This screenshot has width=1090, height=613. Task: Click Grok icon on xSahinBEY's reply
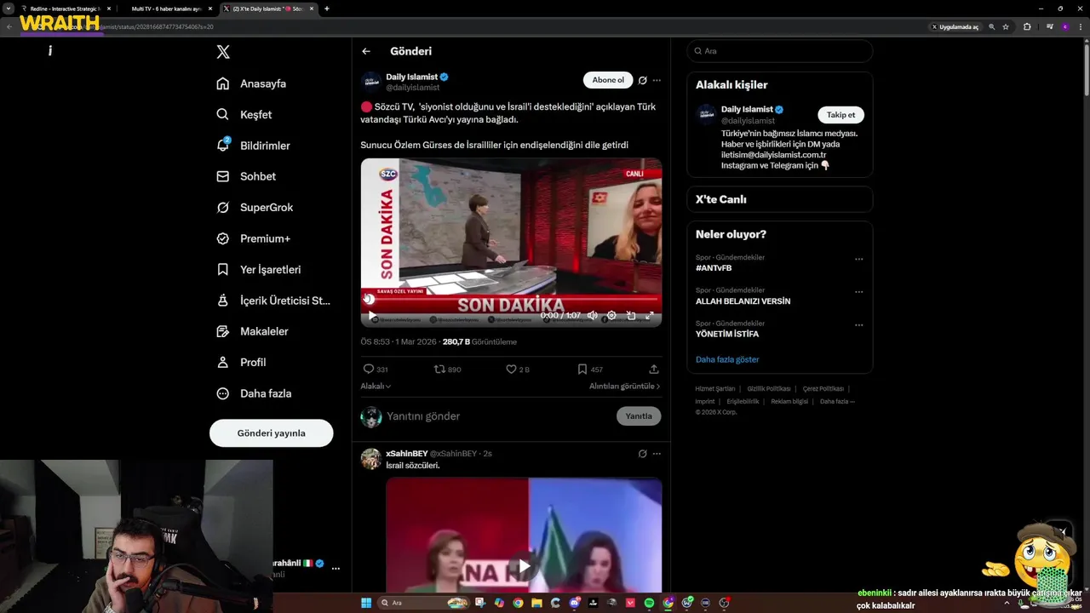tap(643, 454)
